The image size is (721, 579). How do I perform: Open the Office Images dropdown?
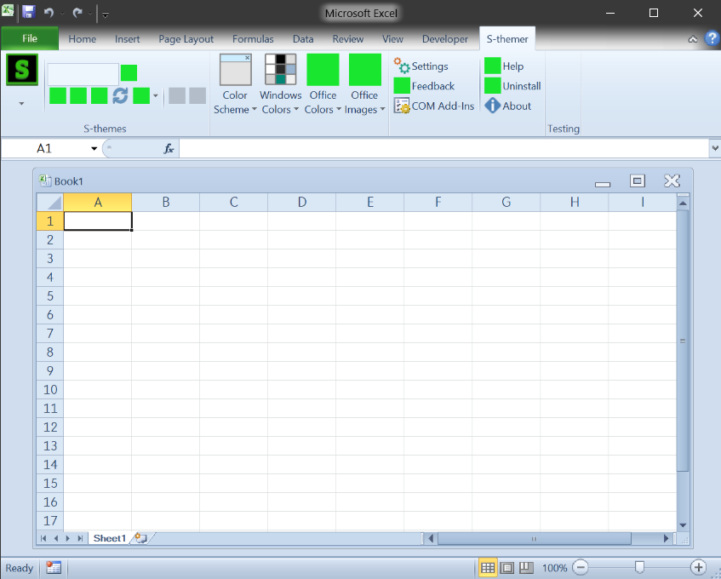click(x=364, y=84)
